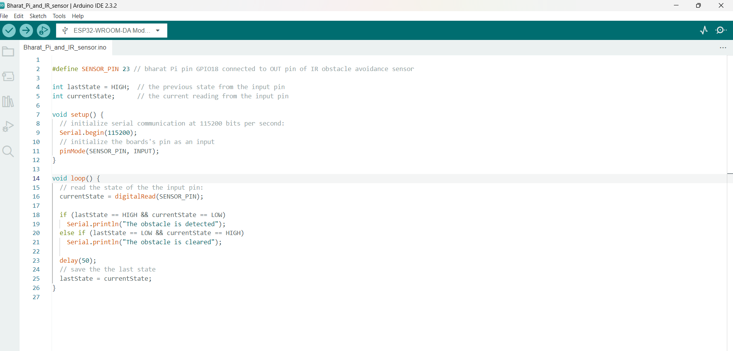Click the Verify sketch checkmark button
The height and width of the screenshot is (351, 733).
[9, 30]
